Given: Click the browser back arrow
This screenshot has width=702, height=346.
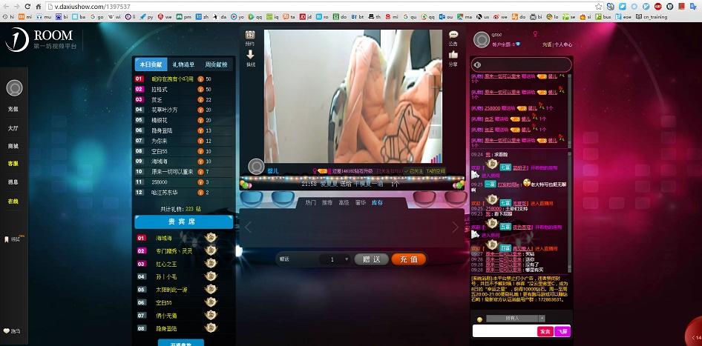Looking at the screenshot, I should (6, 6).
